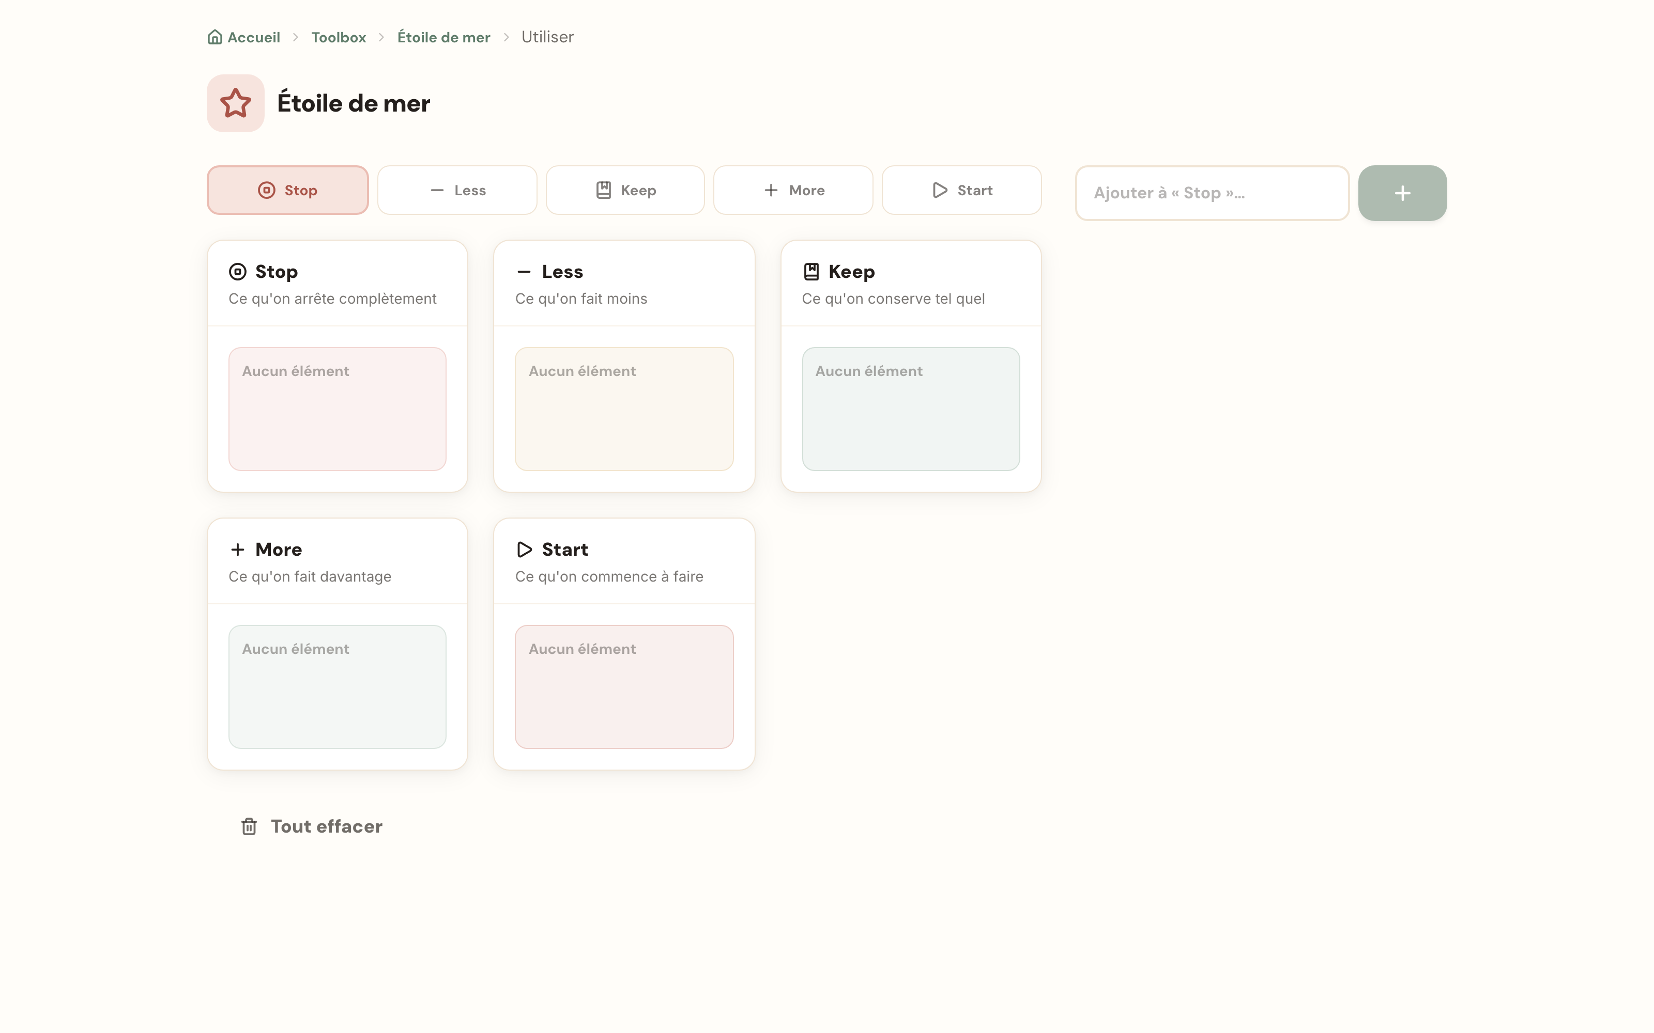Select the Stop category tab
Screen dimensions: 1654x1033
click(x=288, y=191)
